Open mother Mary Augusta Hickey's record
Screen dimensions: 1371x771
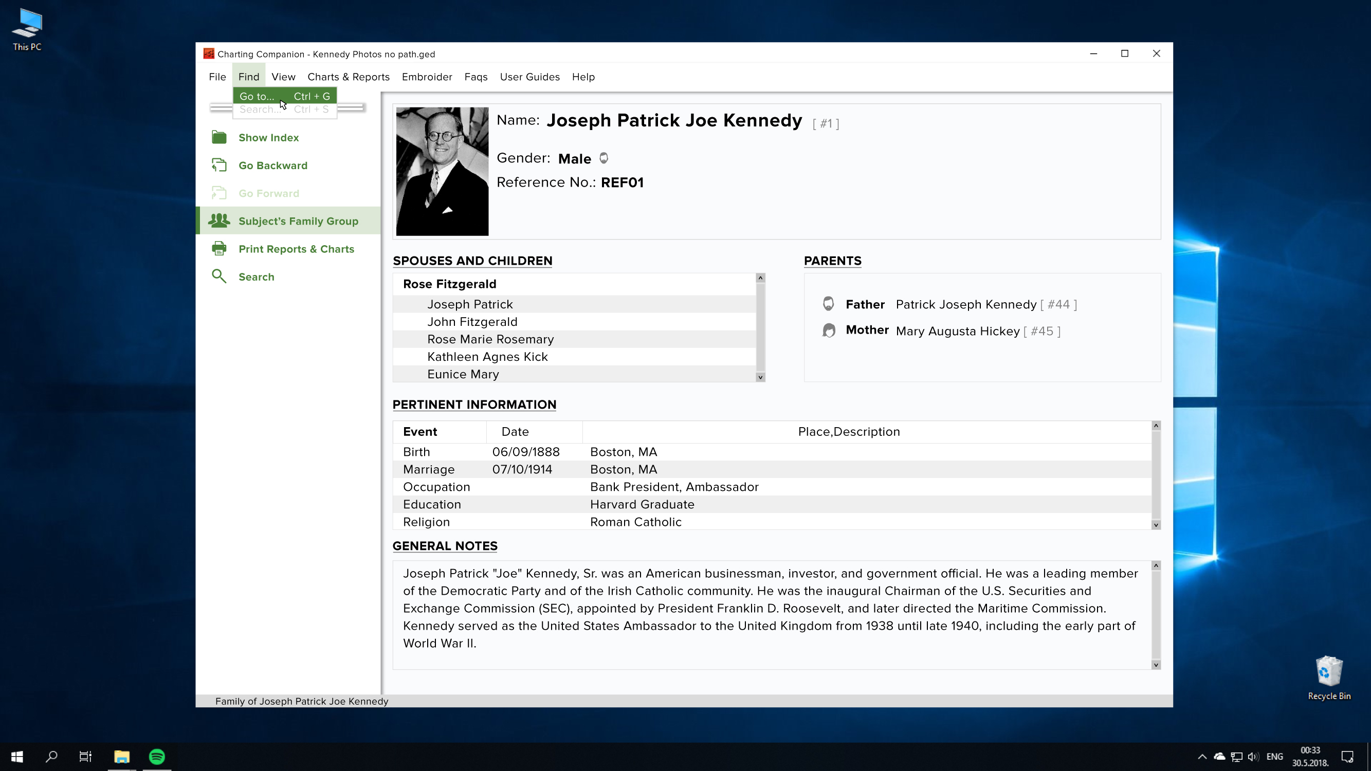(x=957, y=331)
